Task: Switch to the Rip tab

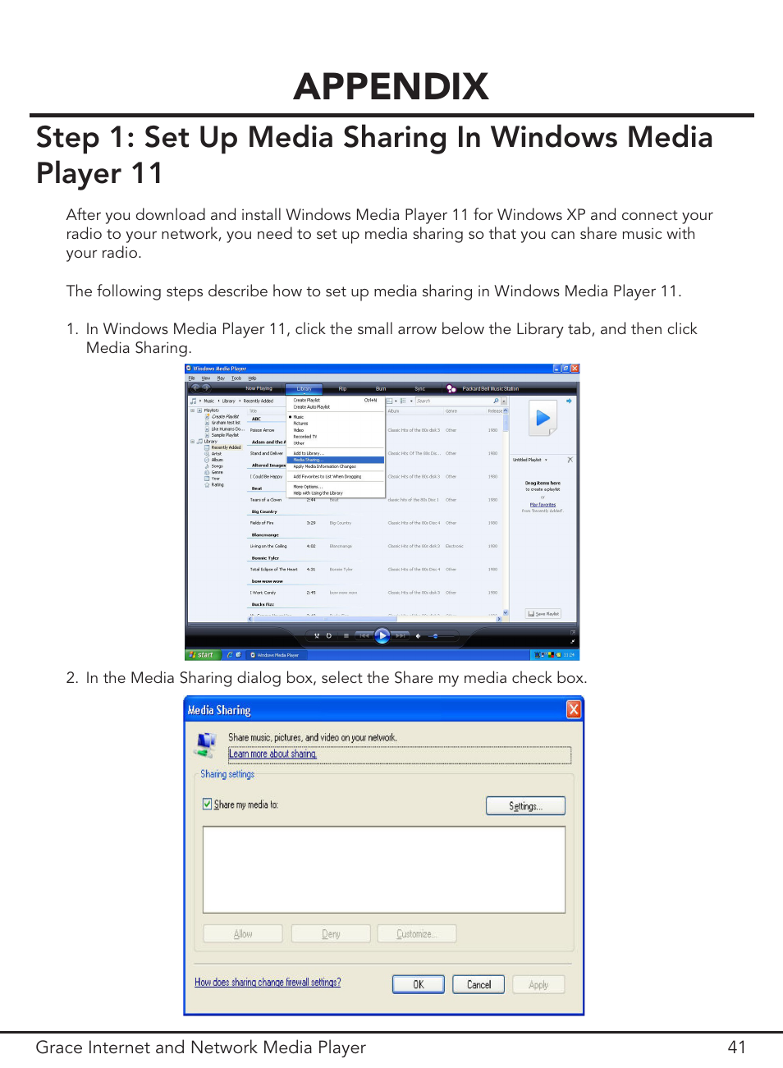Action: pos(342,388)
